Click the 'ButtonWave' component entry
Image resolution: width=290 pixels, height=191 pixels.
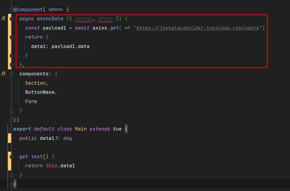tap(40, 92)
